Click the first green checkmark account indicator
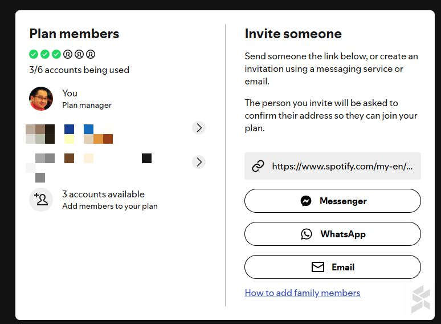This screenshot has width=441, height=324. pyautogui.click(x=34, y=54)
